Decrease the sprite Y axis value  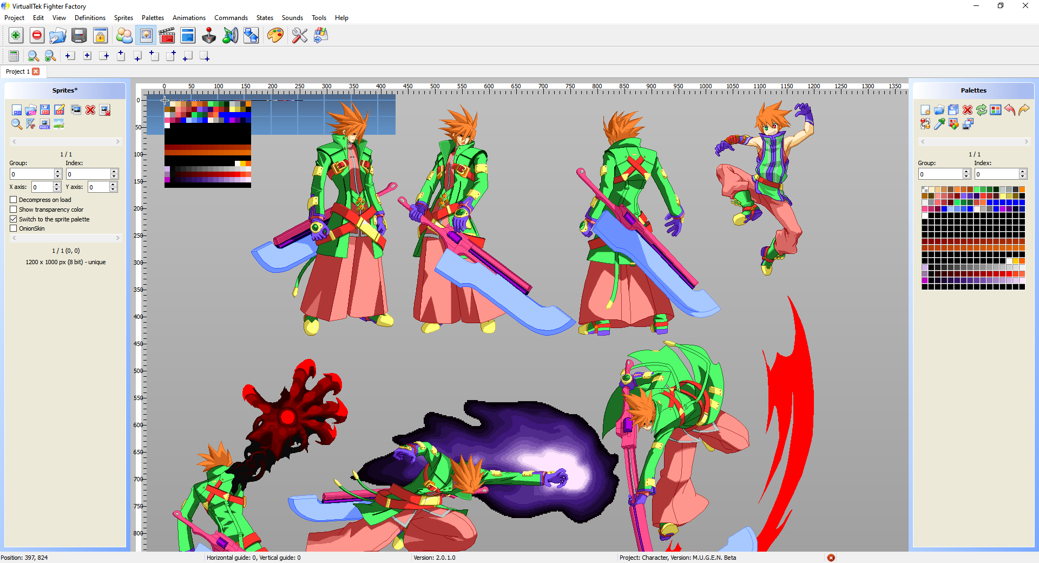(113, 189)
